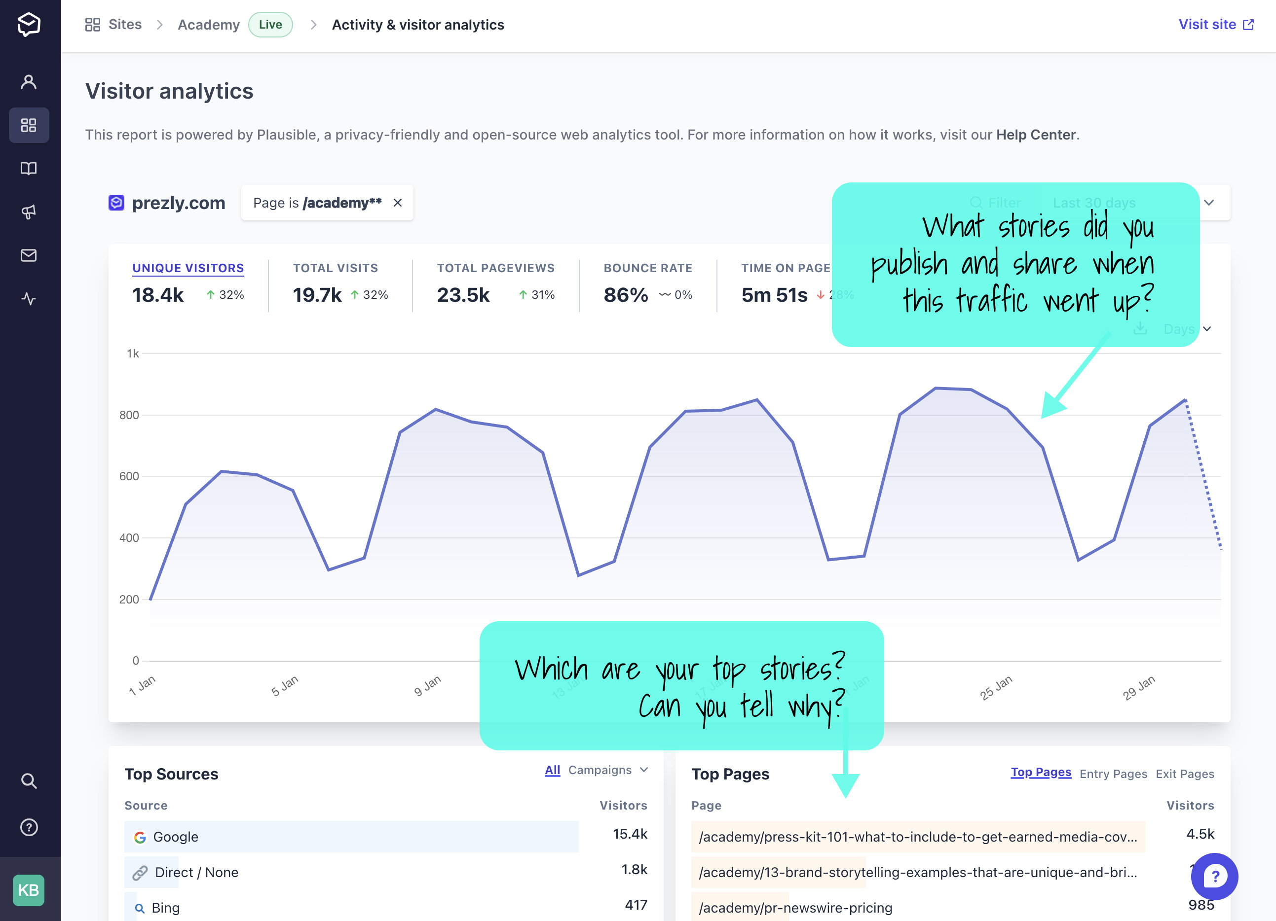
Task: Click the Prezly logo in the sidebar
Action: click(x=29, y=25)
